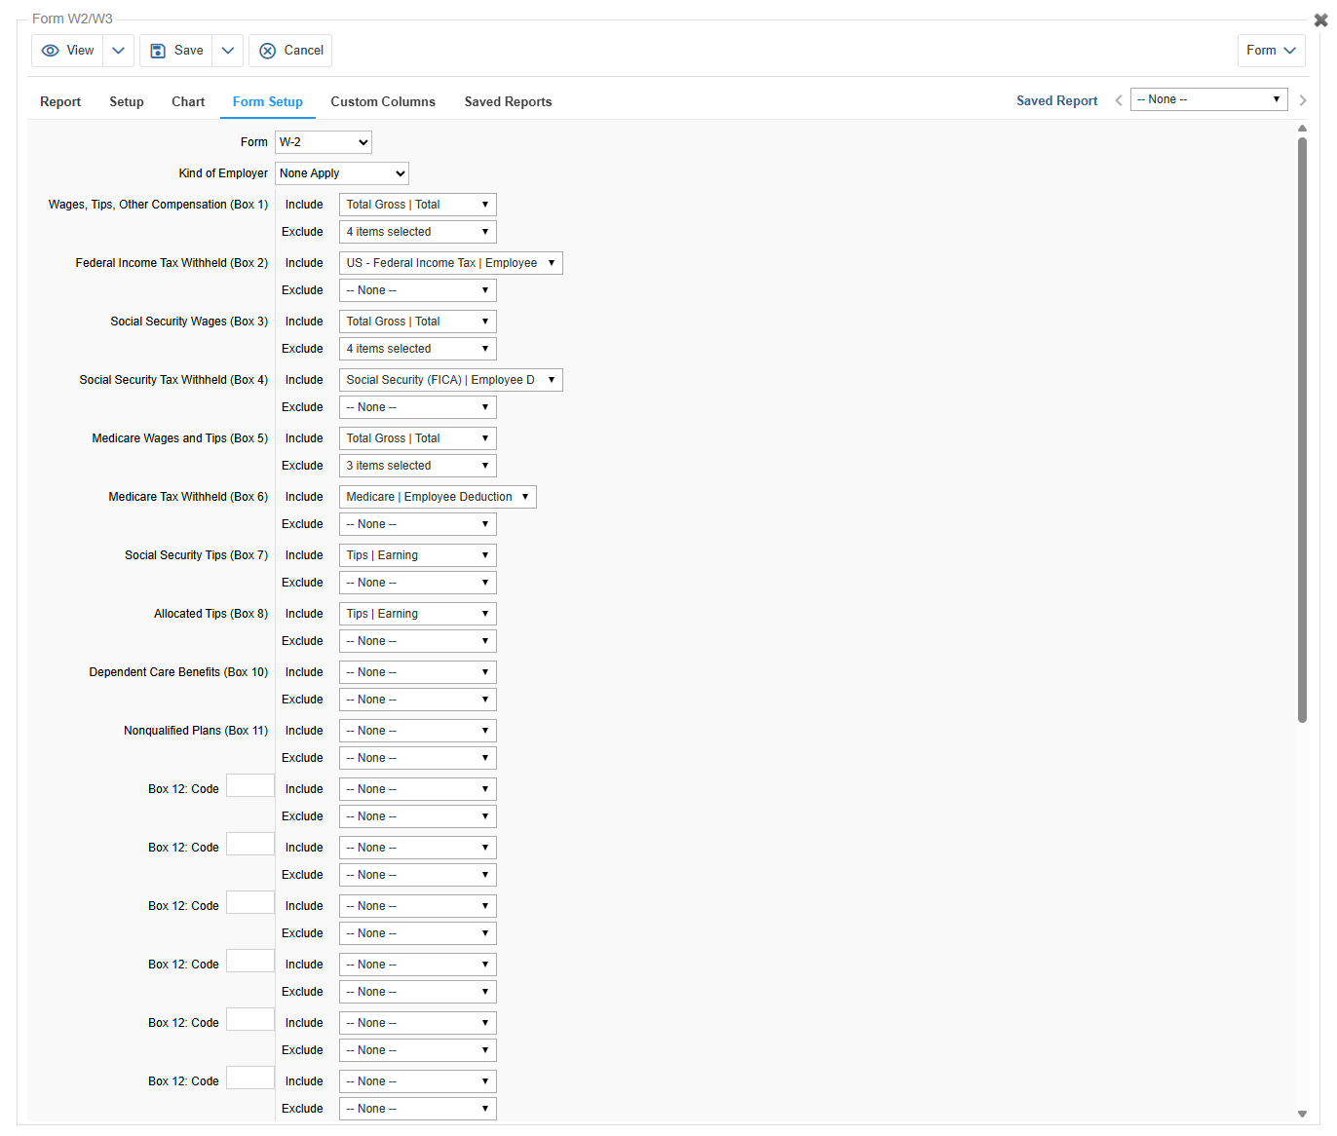Open Box 11 Nonqualified Plans Include dropdown

pos(418,731)
